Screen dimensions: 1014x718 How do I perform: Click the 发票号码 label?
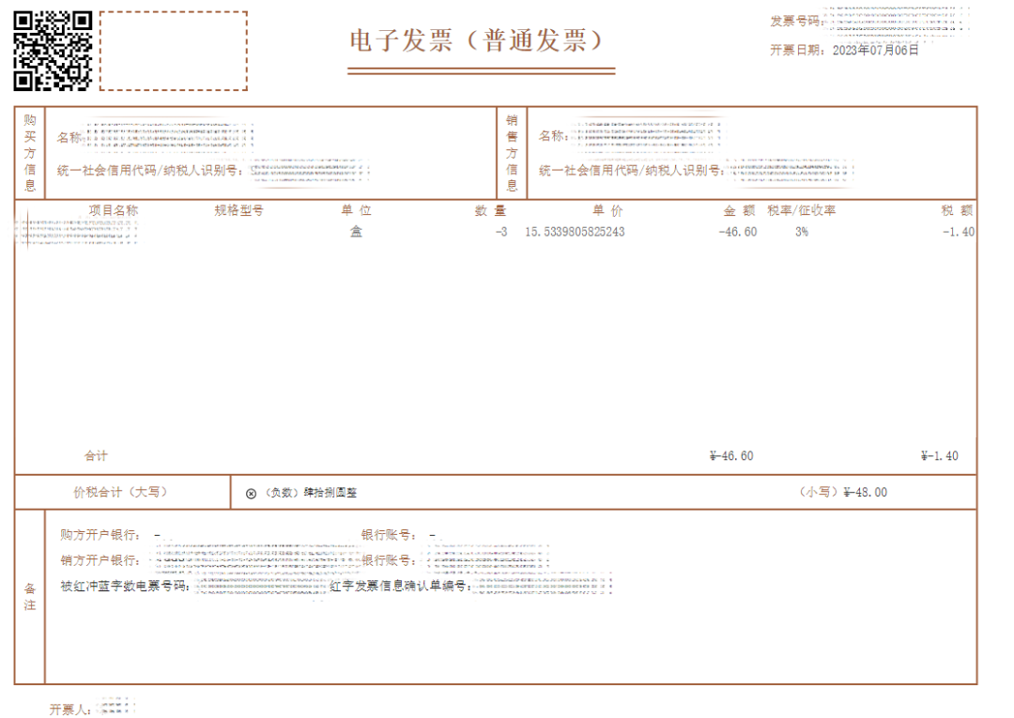[x=794, y=22]
